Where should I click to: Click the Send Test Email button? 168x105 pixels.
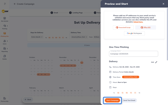point(129,100)
